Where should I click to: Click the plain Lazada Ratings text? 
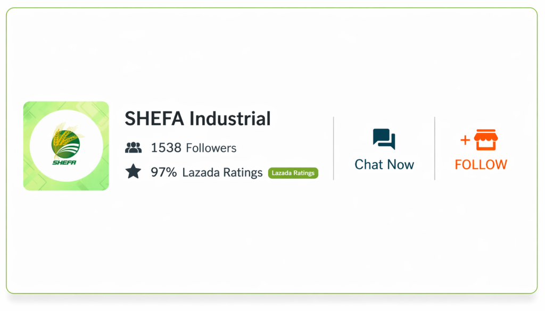coord(222,172)
